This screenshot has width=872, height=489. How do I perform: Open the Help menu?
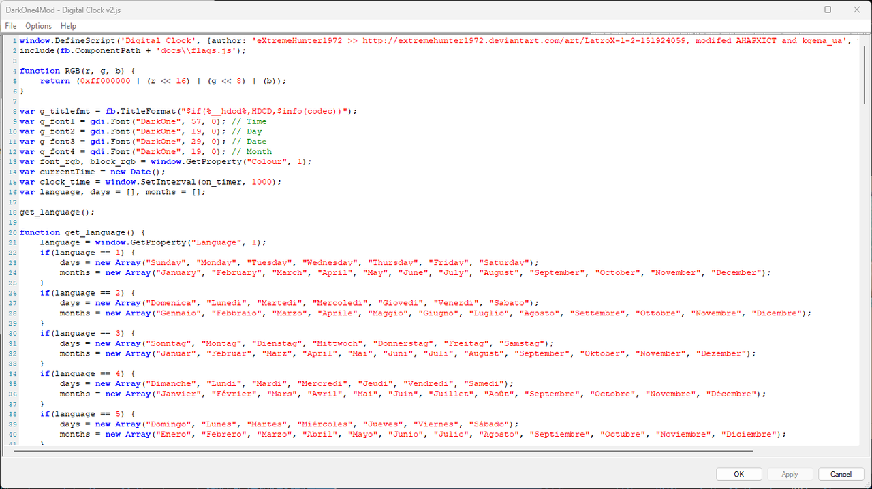point(69,26)
